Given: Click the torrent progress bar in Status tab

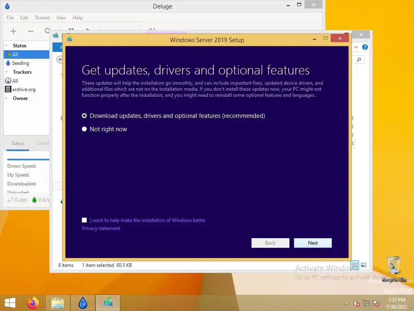Looking at the screenshot, I should pos(28,160).
